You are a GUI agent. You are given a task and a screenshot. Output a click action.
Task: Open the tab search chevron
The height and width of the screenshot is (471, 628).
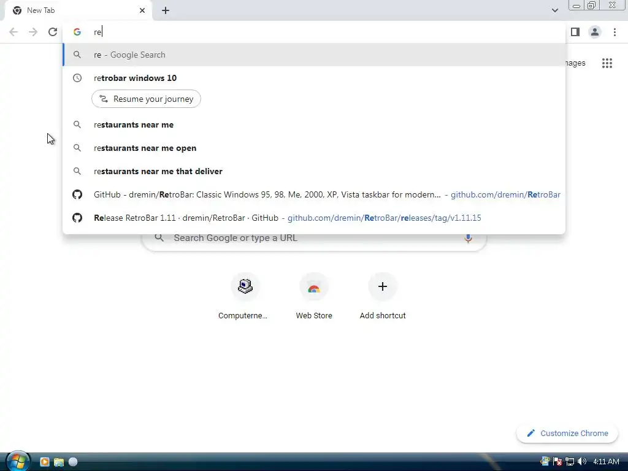(x=554, y=10)
